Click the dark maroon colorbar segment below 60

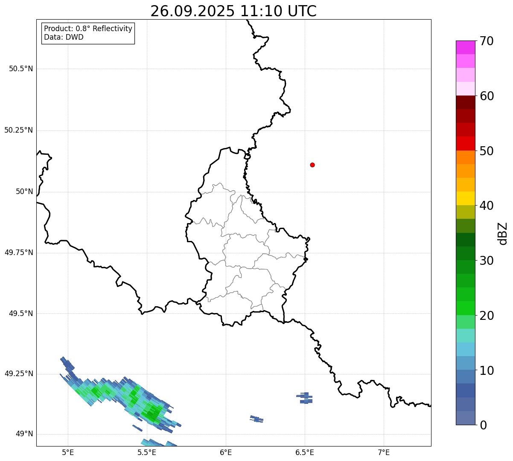465,102
